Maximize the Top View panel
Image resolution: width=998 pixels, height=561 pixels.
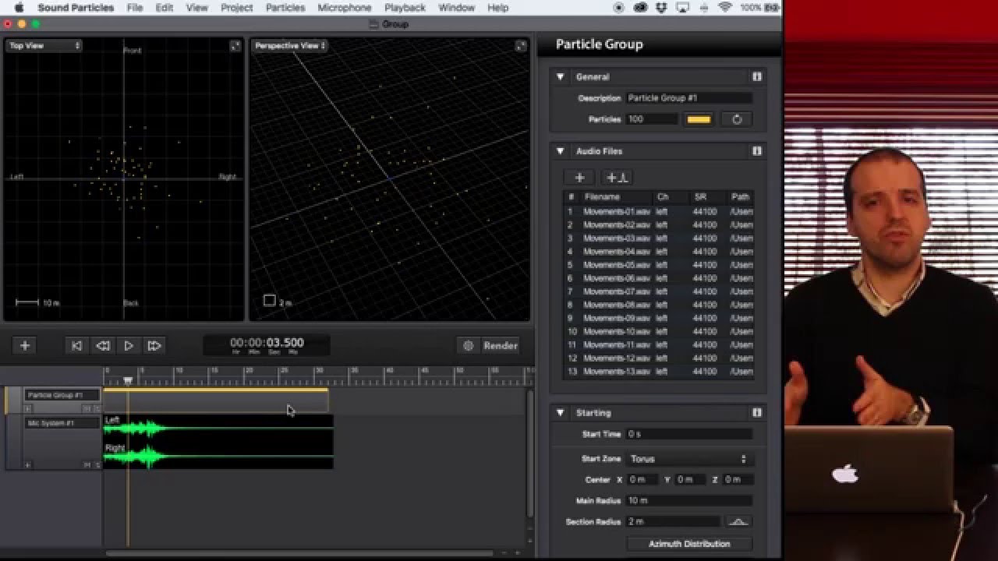[x=235, y=46]
